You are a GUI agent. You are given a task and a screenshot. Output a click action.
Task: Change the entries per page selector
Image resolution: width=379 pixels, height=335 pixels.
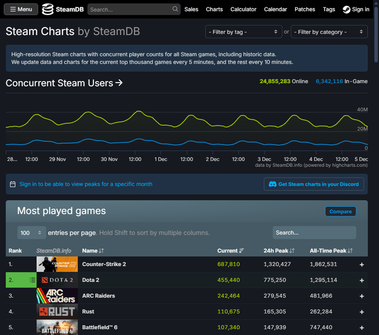click(x=31, y=233)
